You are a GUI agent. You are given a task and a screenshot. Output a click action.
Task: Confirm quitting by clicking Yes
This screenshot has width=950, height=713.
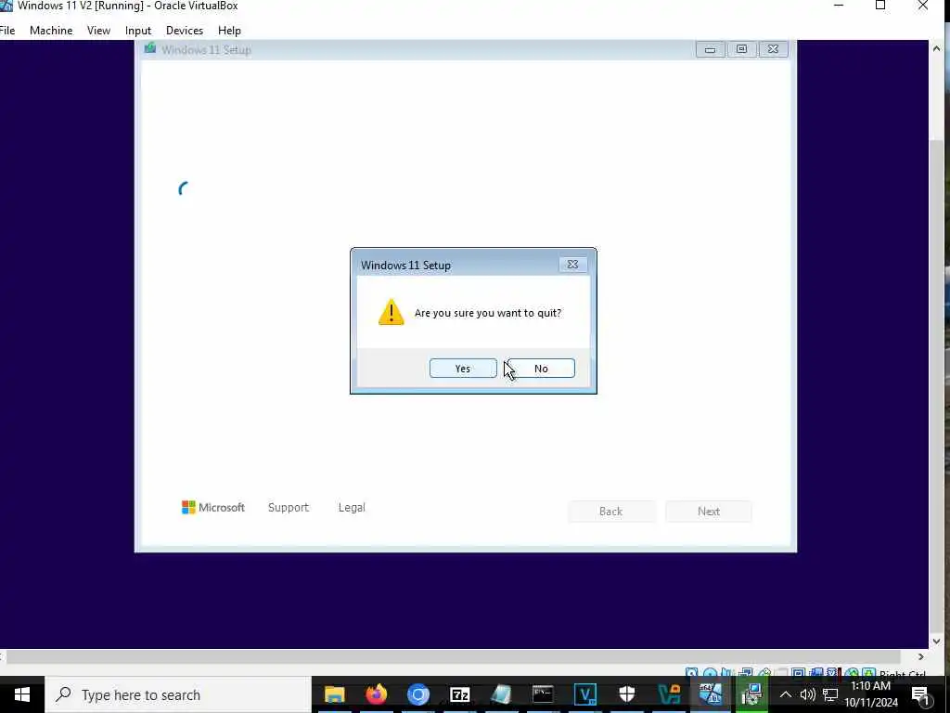463,368
